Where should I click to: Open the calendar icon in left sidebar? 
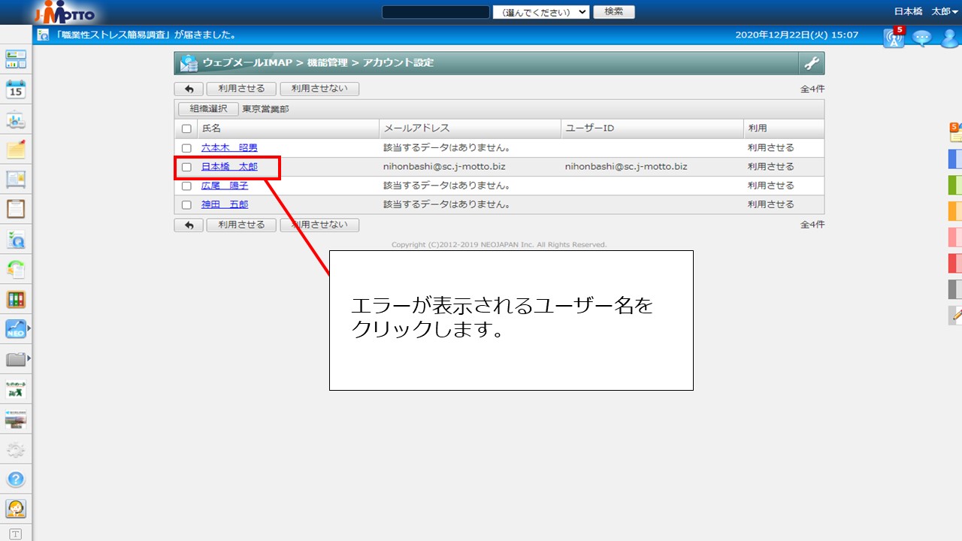[x=16, y=90]
